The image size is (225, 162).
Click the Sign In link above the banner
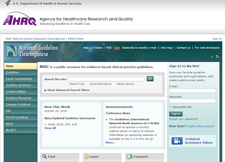[x=217, y=39]
